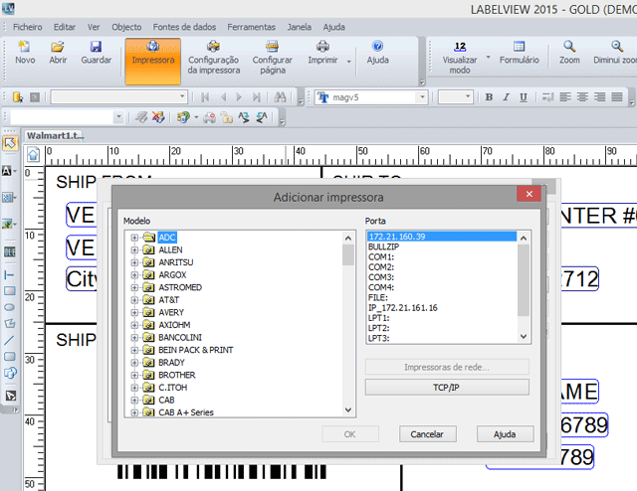The height and width of the screenshot is (491, 637).
Task: Click the TCP/IP button
Action: point(447,387)
